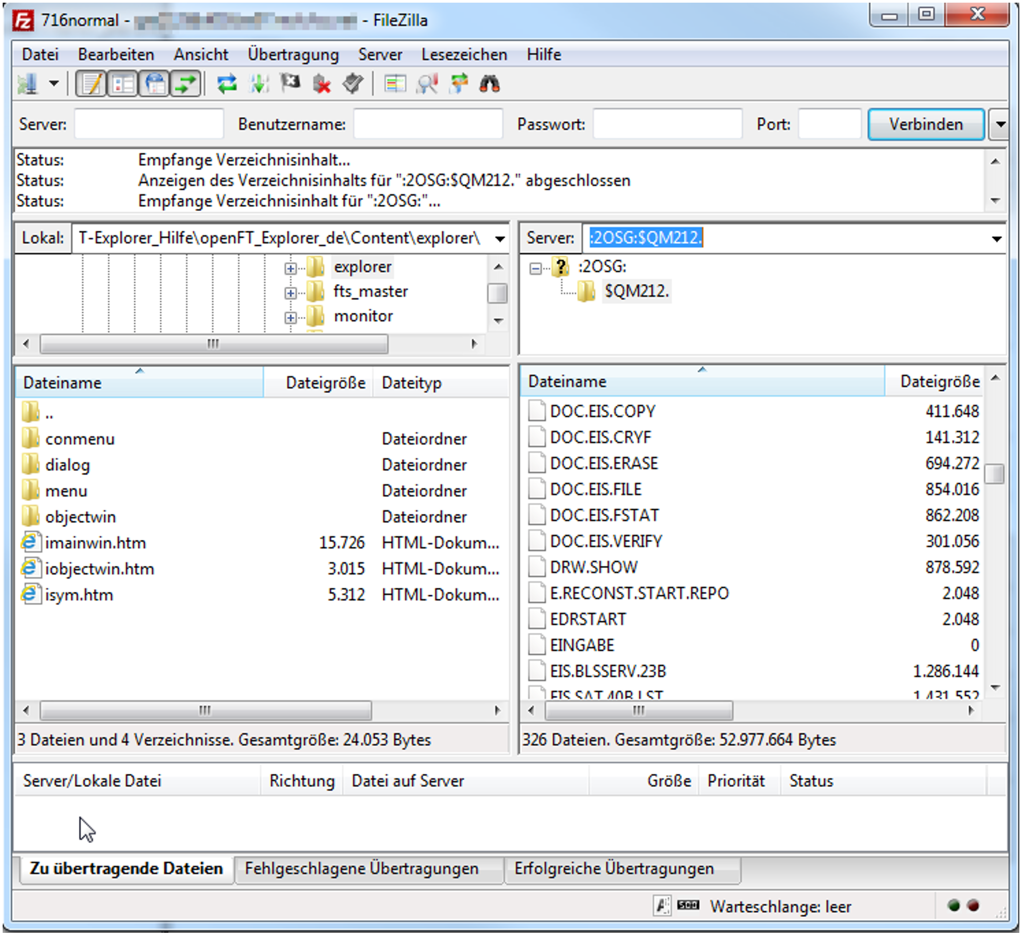
Task: Click the process queue icon with green arrows
Action: click(x=259, y=84)
